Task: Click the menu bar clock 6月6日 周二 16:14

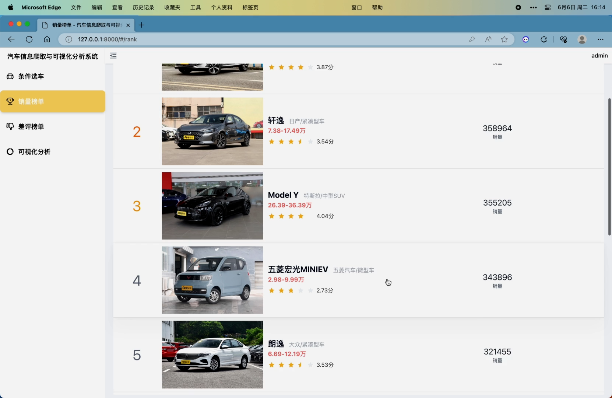Action: [x=581, y=7]
